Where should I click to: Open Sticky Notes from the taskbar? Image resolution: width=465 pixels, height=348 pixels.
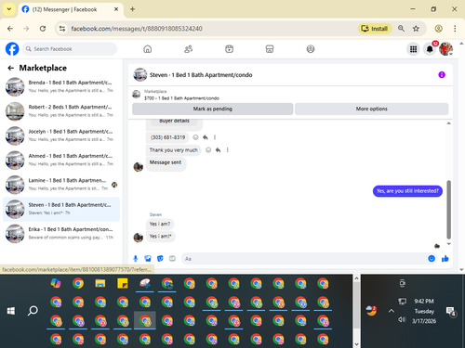[x=123, y=283]
